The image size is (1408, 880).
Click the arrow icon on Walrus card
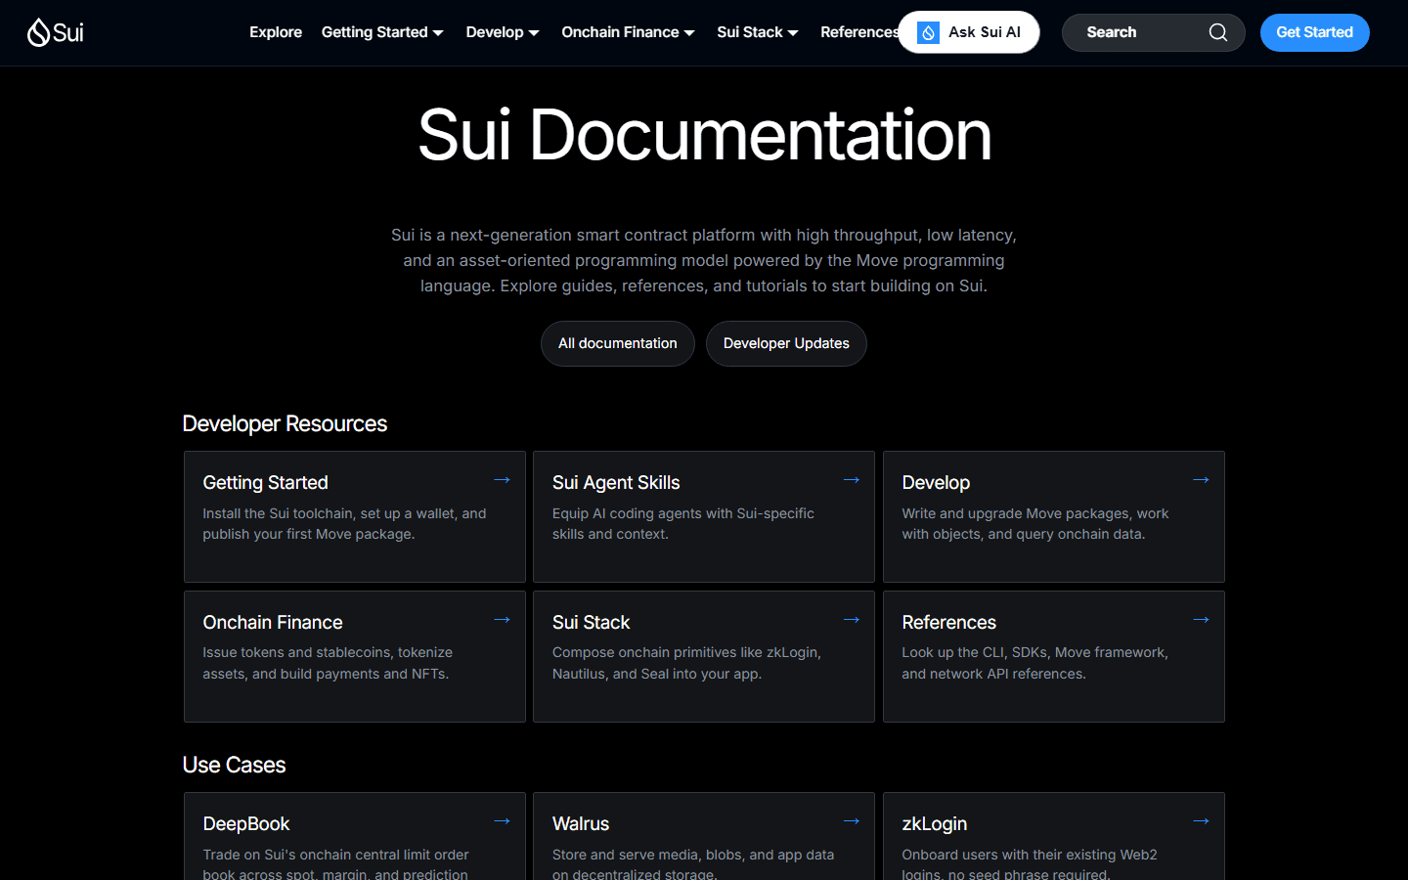point(852,821)
